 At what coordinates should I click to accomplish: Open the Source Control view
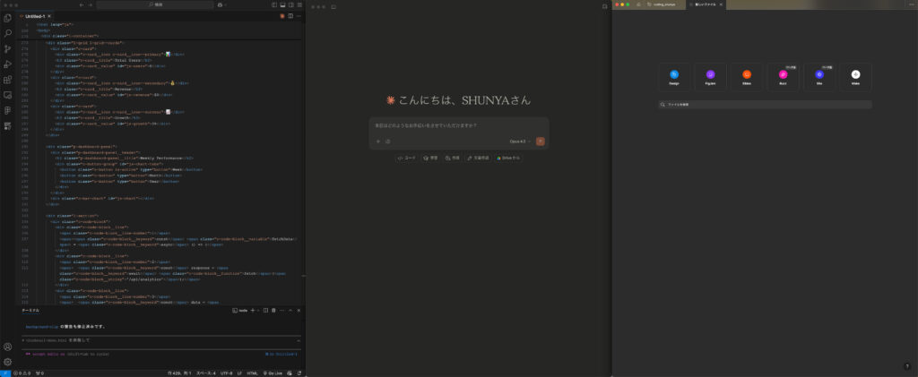pos(7,48)
